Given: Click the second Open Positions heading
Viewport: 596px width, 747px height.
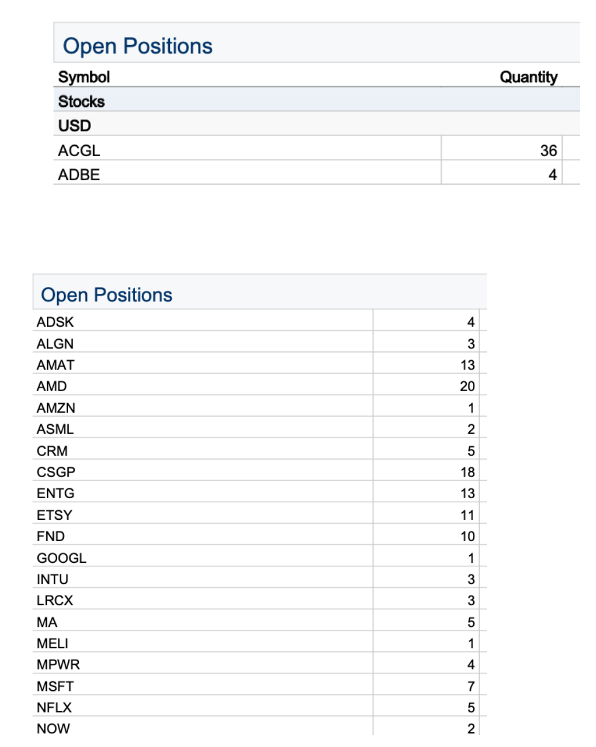Looking at the screenshot, I should tap(106, 295).
